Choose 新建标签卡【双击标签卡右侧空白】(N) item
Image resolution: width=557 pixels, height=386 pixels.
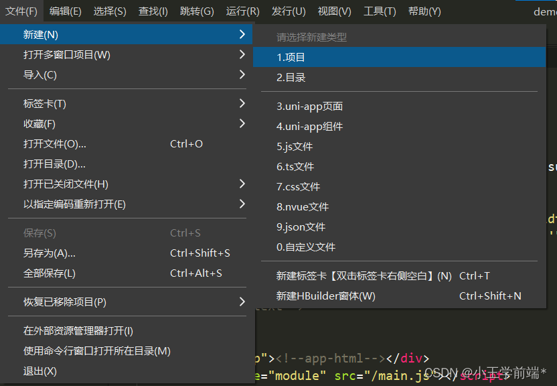tap(399, 276)
